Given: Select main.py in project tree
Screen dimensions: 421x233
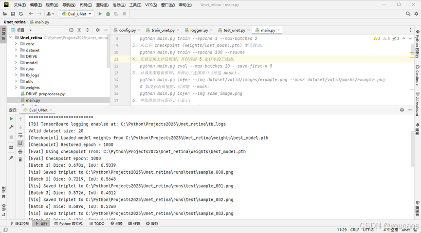Looking at the screenshot, I should [33, 100].
